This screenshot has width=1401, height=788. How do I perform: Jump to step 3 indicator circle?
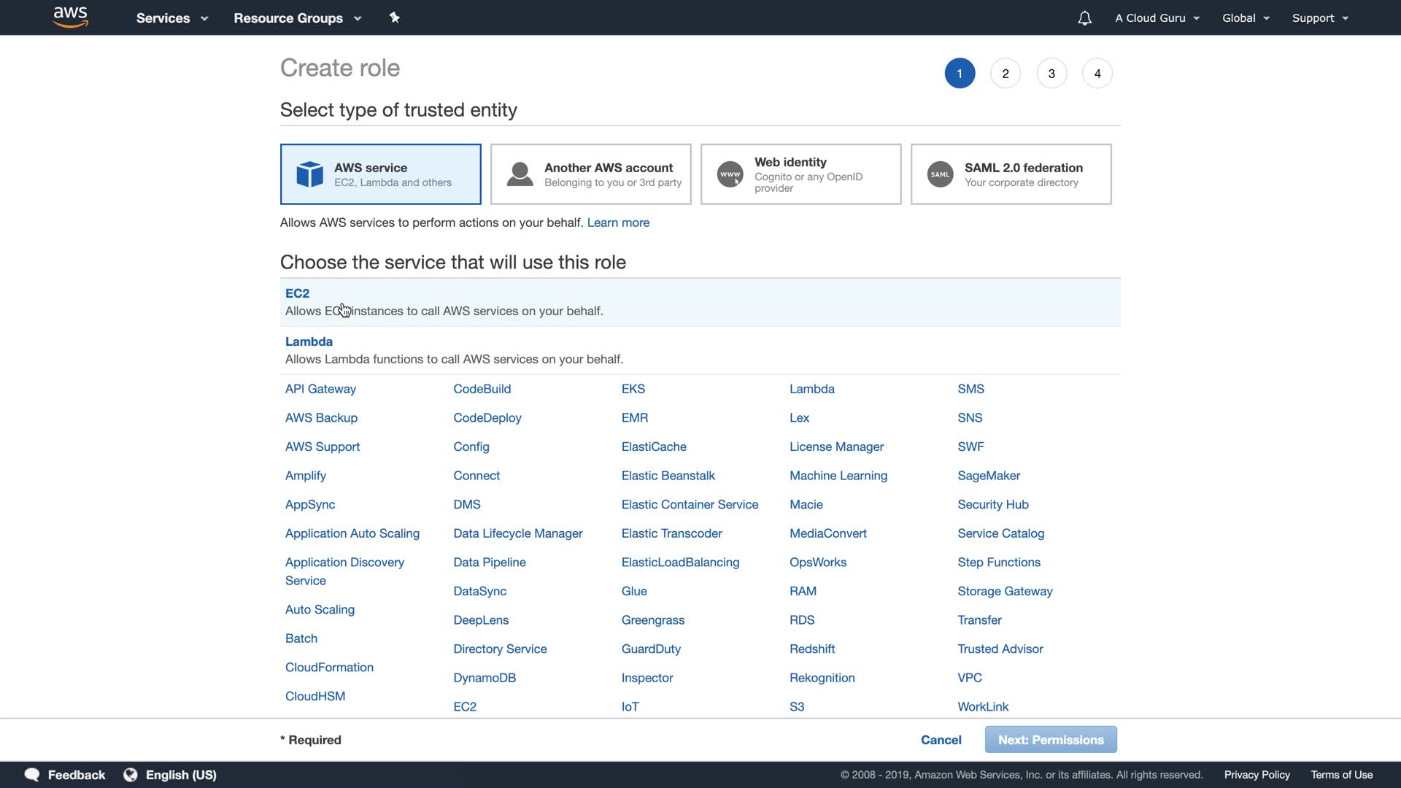pyautogui.click(x=1051, y=74)
